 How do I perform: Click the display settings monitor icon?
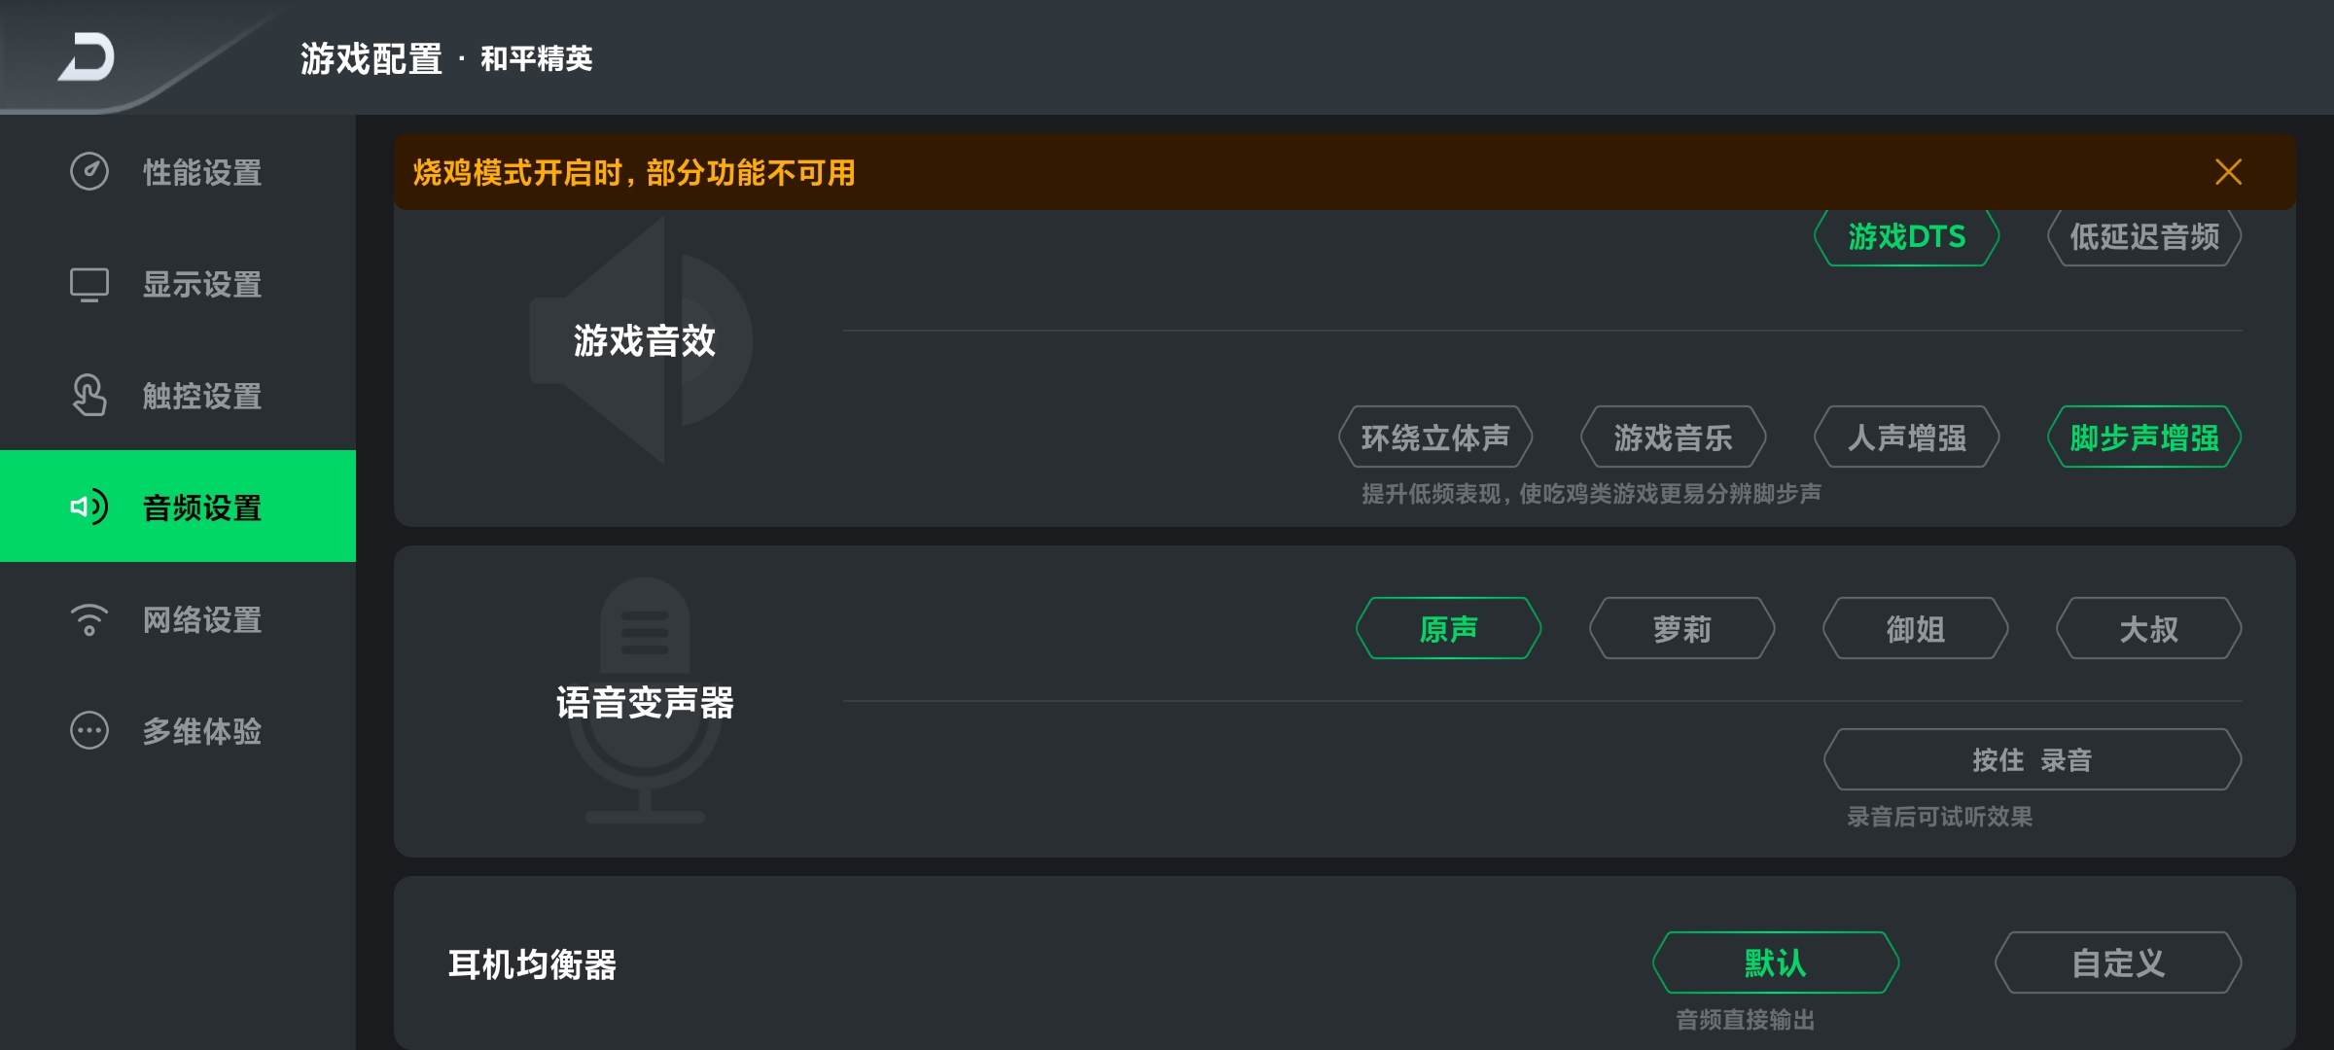[89, 284]
